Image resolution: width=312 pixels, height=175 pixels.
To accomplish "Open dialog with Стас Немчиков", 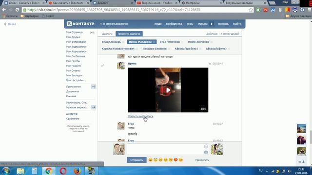I will pos(170,42).
